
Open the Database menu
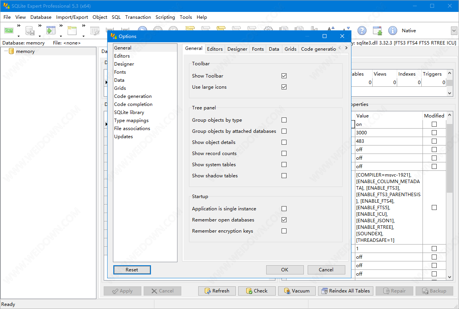pyautogui.click(x=41, y=17)
